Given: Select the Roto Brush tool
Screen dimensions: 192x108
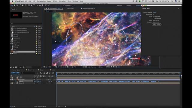Looking at the screenshot, I should tap(46, 5).
